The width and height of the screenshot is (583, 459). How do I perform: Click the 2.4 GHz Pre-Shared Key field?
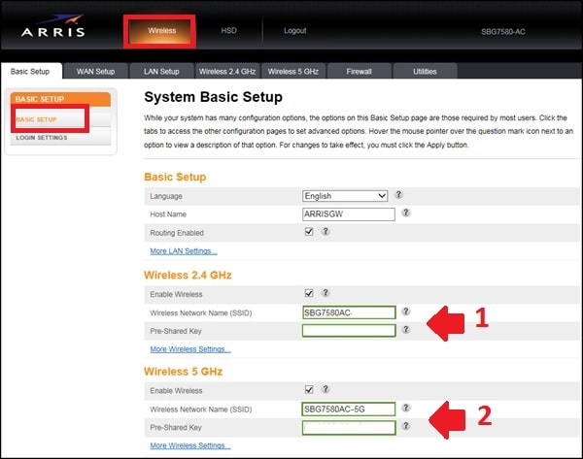coord(349,331)
